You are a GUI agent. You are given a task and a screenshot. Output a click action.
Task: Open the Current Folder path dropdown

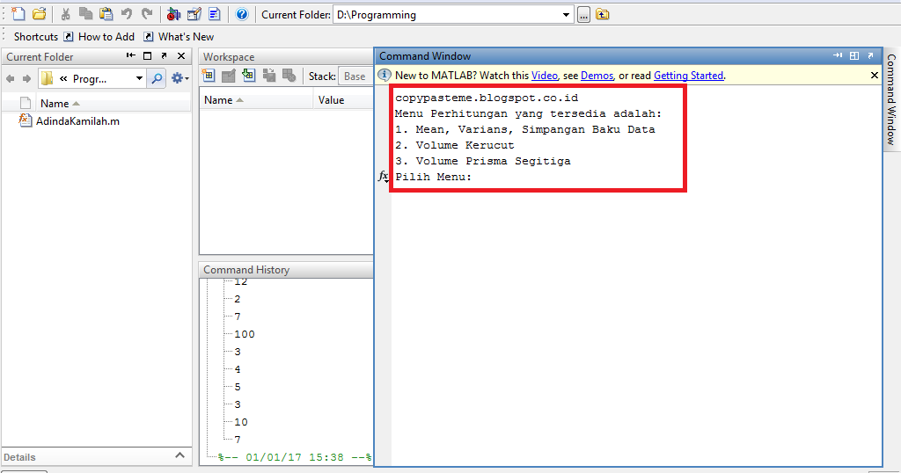tap(566, 15)
